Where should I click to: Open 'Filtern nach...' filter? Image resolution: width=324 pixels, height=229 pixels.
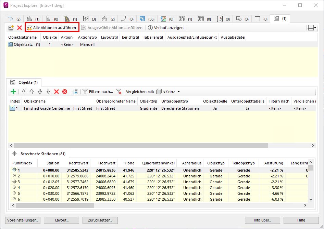(98, 92)
